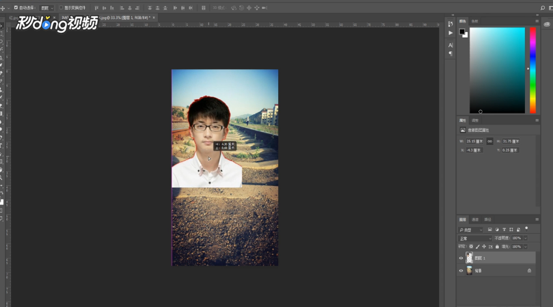Filter layers by shape layers icon
The width and height of the screenshot is (553, 307).
point(511,230)
